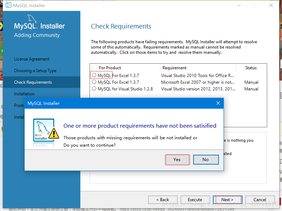This screenshot has height=211, width=282.
Task: Click the Cancel button
Action: pyautogui.click(x=260, y=199)
